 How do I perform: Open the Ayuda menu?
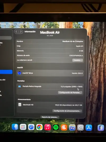point(40,24)
